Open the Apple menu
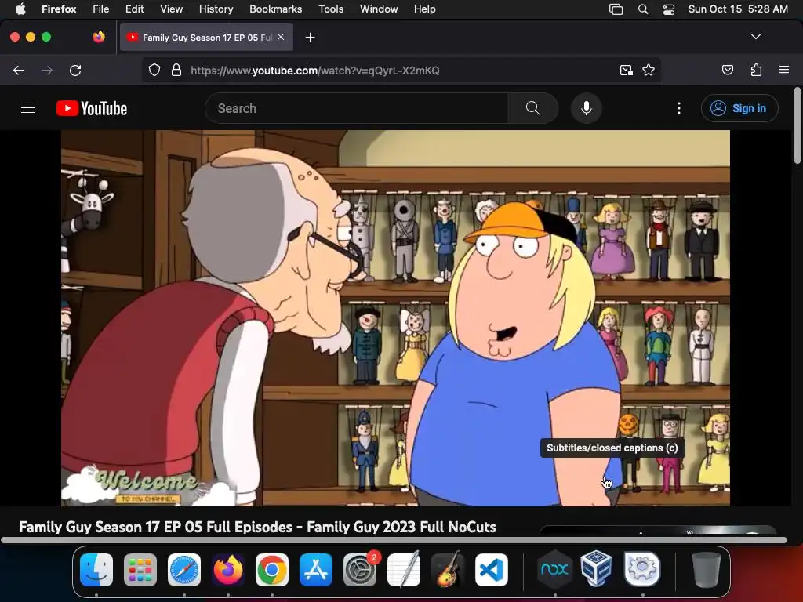Image resolution: width=803 pixels, height=602 pixels. [x=20, y=9]
